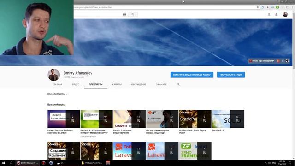The width and height of the screenshot is (295, 166).
Task: Switch to the Dmitry Afanasyev browser taskbar item
Action: [x=28, y=163]
